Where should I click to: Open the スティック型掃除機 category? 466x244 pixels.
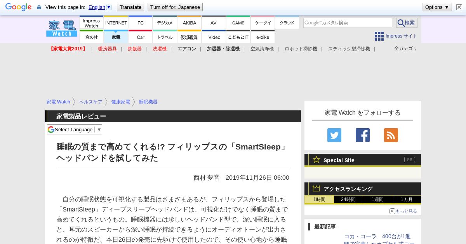pyautogui.click(x=349, y=49)
